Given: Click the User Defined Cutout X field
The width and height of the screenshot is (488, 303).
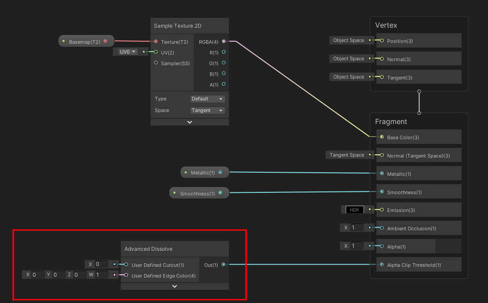Looking at the screenshot, I should pos(101,264).
